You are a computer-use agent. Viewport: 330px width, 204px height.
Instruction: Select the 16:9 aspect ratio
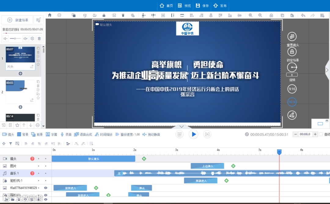coord(292,102)
